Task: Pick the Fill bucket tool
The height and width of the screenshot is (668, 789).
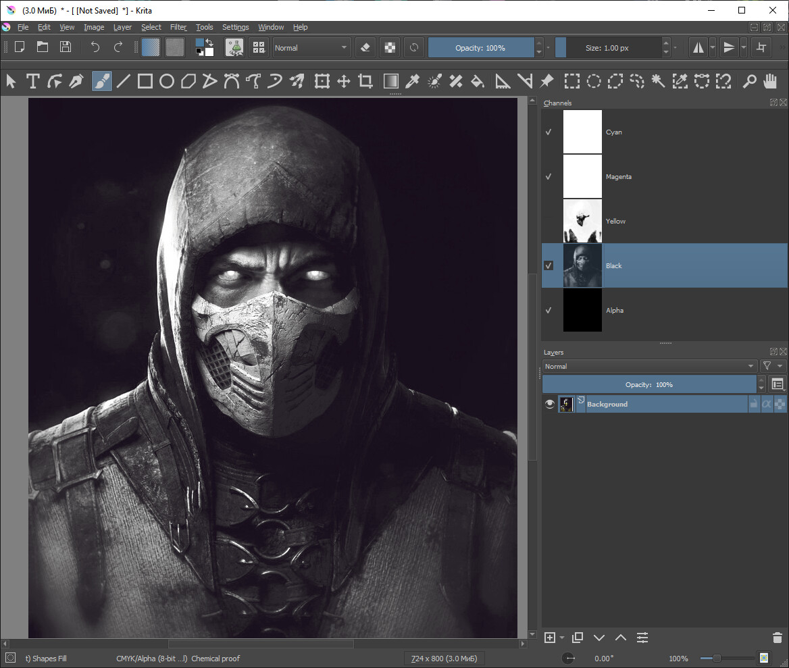Action: [478, 82]
